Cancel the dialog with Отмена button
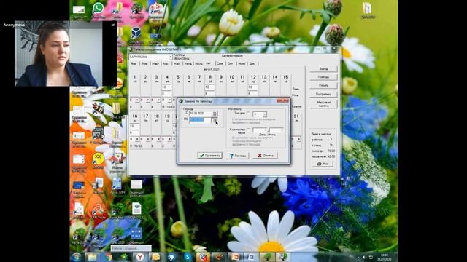The image size is (467, 262). (x=266, y=155)
